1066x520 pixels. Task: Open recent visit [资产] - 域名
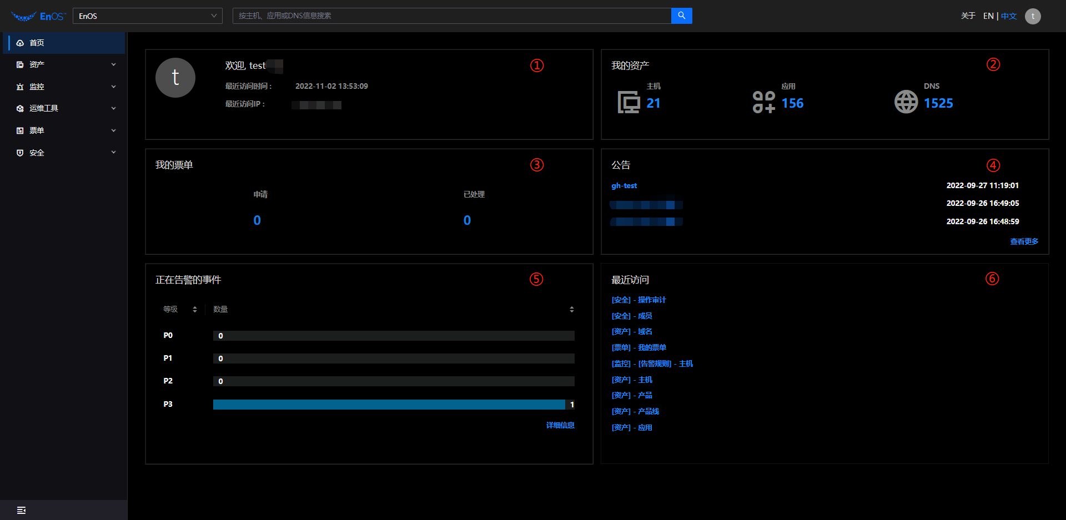[x=632, y=331]
